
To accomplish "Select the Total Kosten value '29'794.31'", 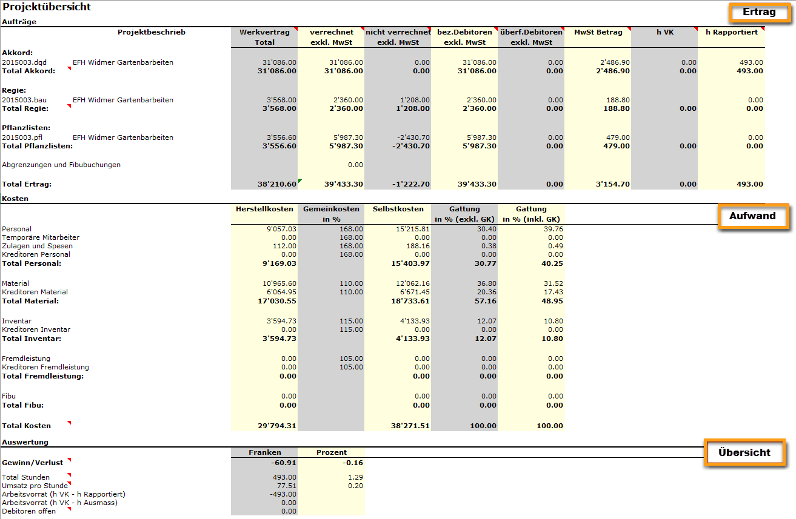I will pyautogui.click(x=276, y=426).
